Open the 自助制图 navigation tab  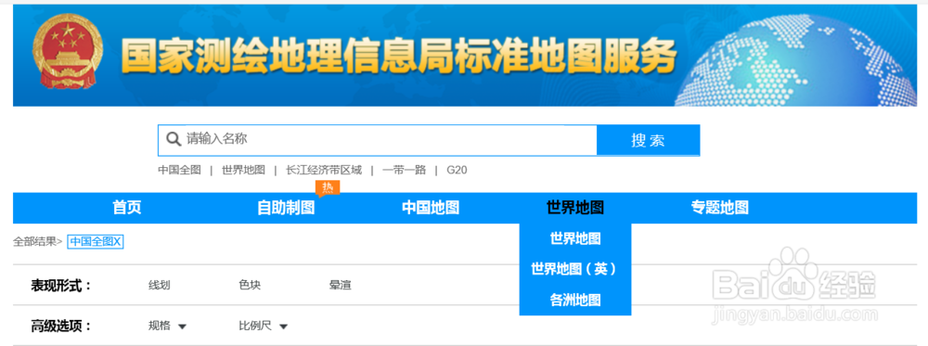[286, 208]
